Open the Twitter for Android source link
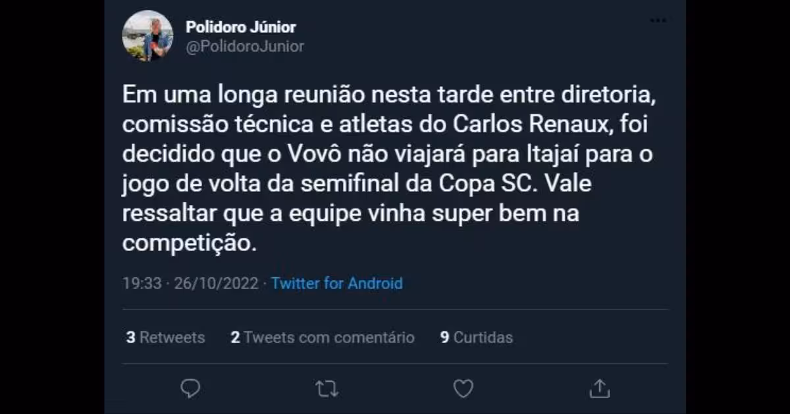 (x=336, y=284)
